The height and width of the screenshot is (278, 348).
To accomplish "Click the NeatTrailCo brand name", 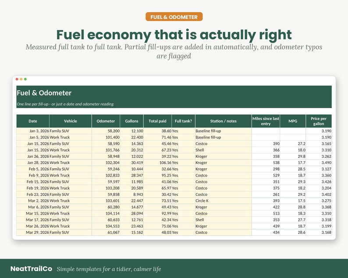I will [31, 269].
